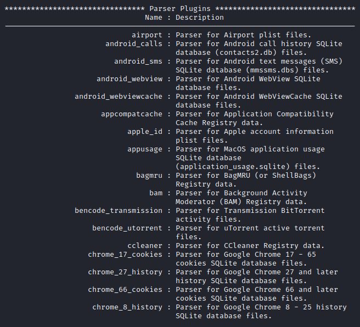Select the android_webview plugin name
This screenshot has height=327, width=360.
tap(130, 79)
